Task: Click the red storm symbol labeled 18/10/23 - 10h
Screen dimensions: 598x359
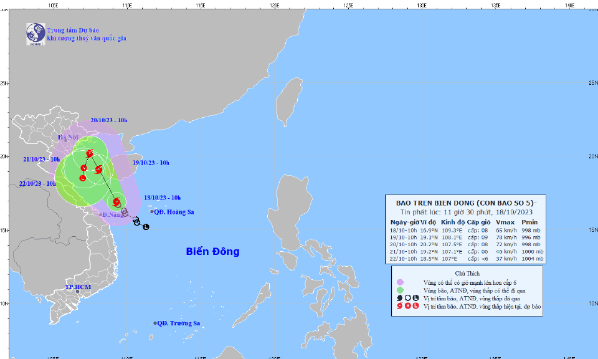Action: point(116,201)
